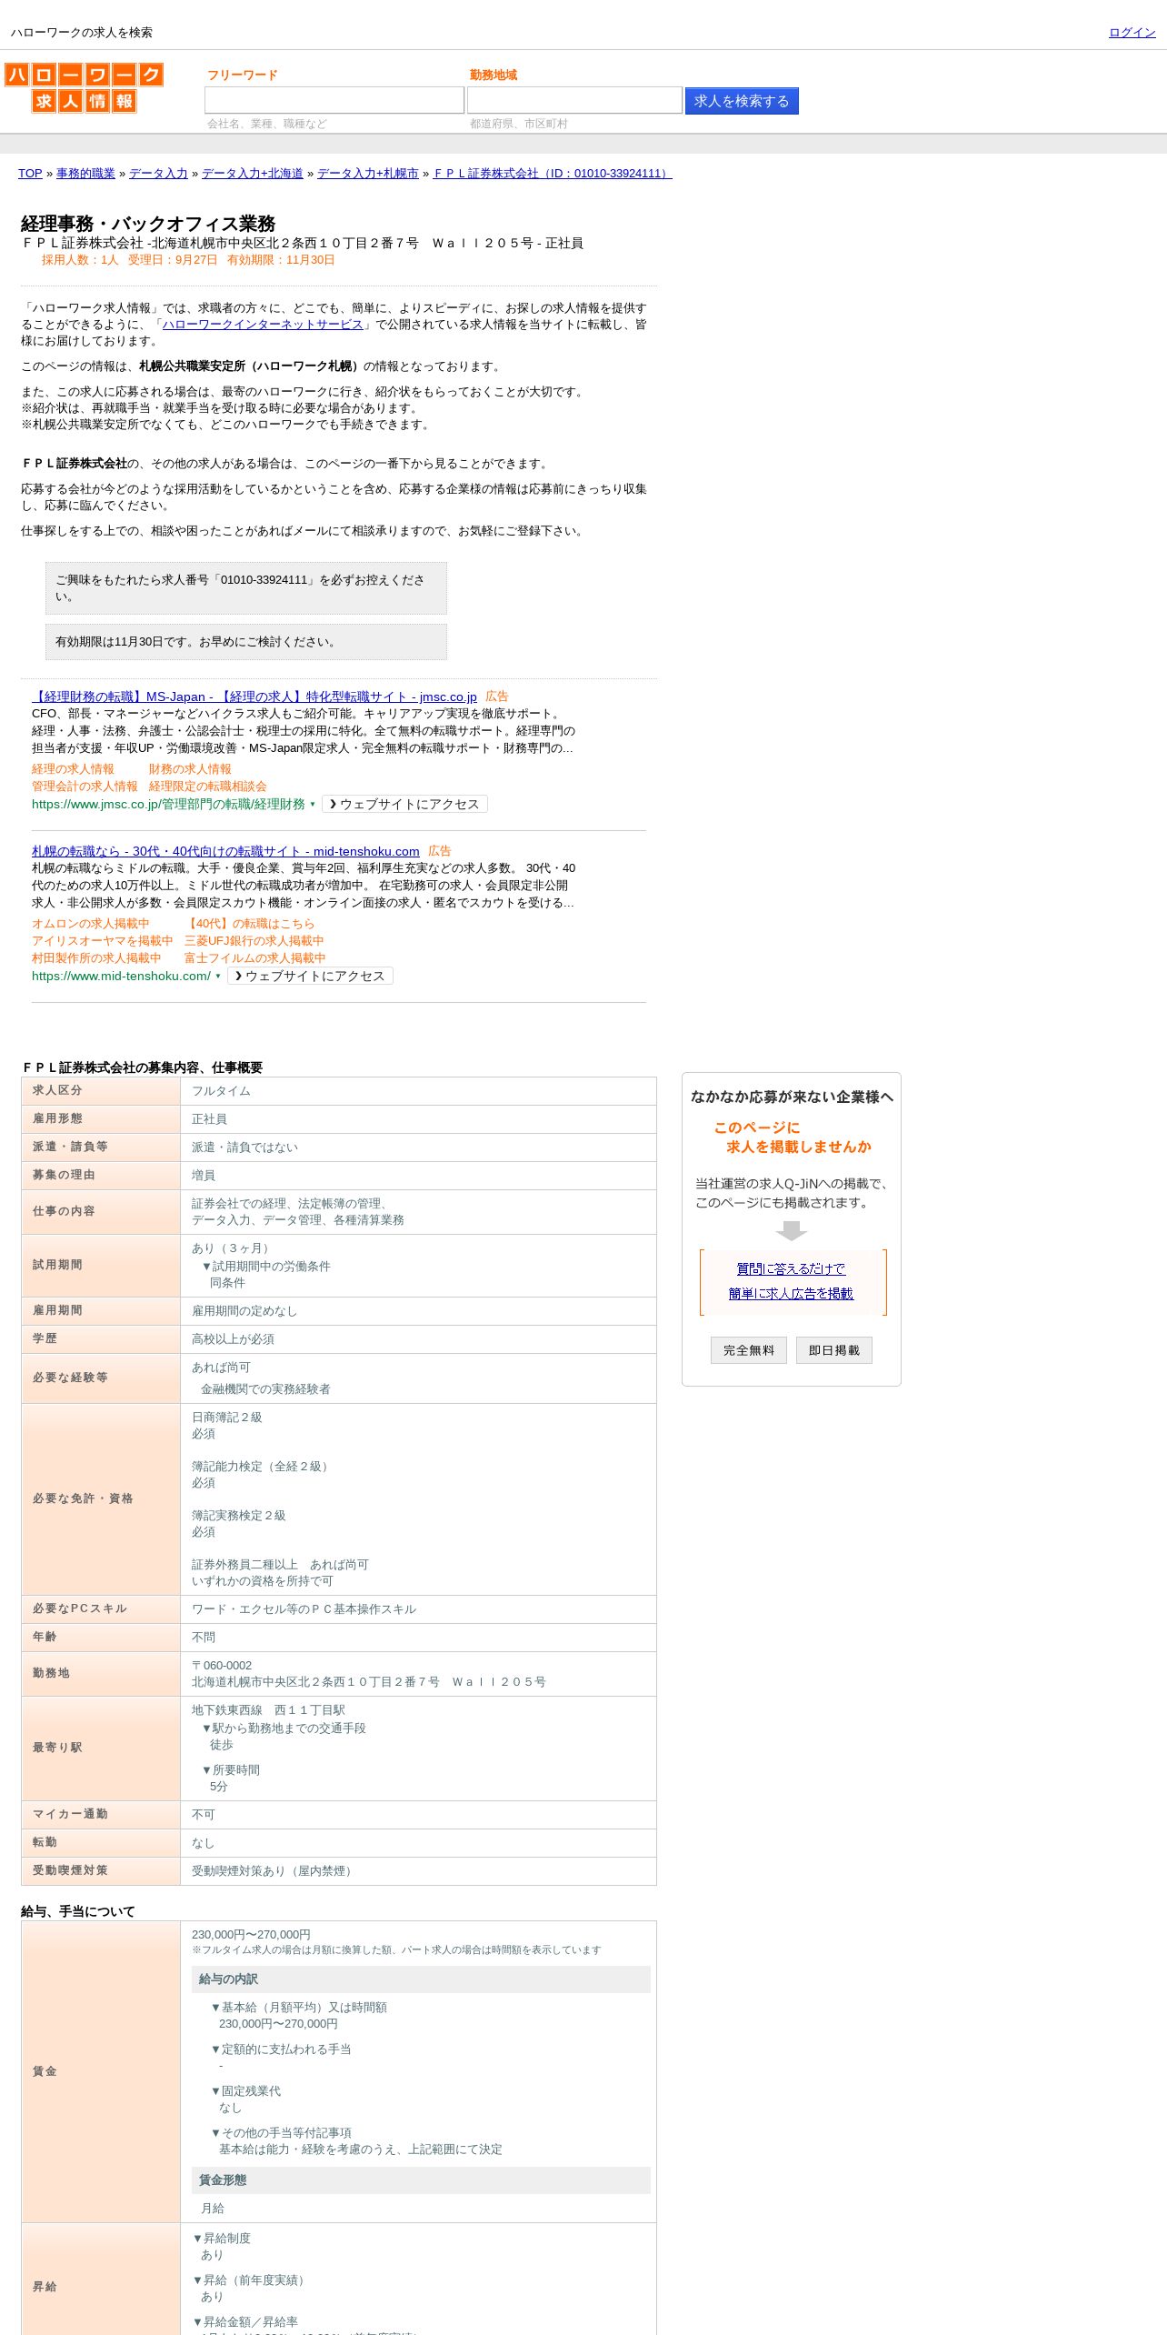Click ウェブサイトにアクセス for the jmsc ad
This screenshot has height=2335, width=1167.
click(404, 805)
